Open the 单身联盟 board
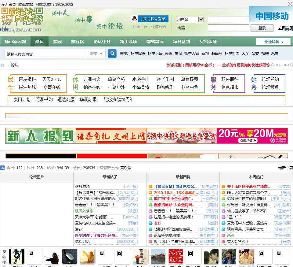 tap(190, 80)
